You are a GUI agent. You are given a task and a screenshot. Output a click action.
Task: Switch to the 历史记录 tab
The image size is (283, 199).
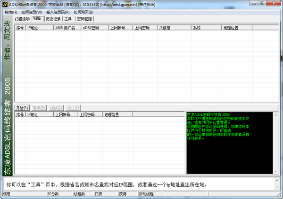(x=53, y=19)
